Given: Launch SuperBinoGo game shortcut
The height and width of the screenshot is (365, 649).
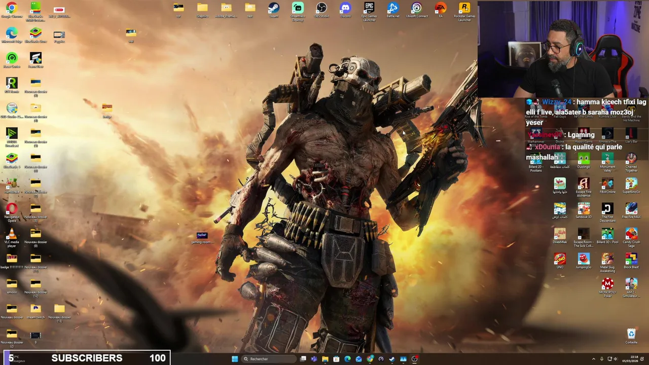Looking at the screenshot, I should 631,186.
